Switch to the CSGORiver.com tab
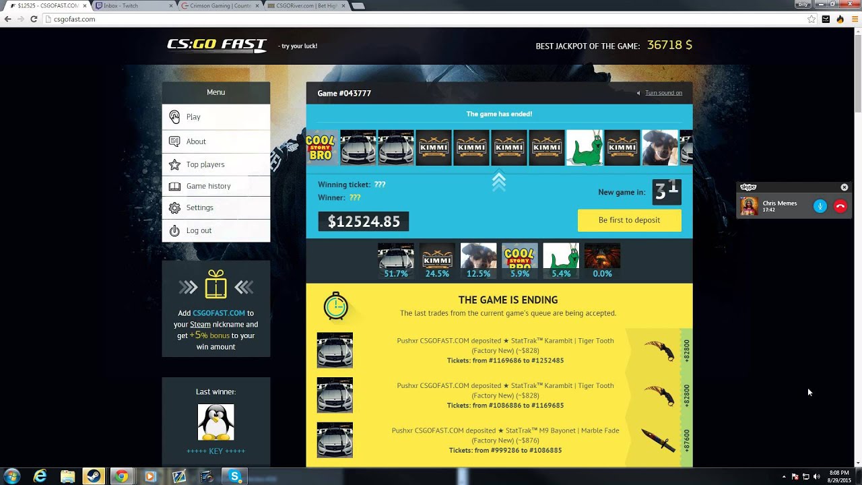Screen dimensions: 862x485 [304, 5]
